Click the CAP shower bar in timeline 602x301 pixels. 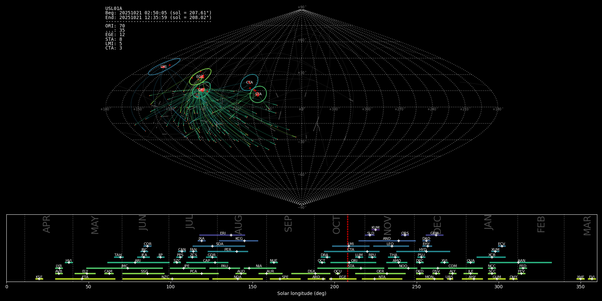207,263
